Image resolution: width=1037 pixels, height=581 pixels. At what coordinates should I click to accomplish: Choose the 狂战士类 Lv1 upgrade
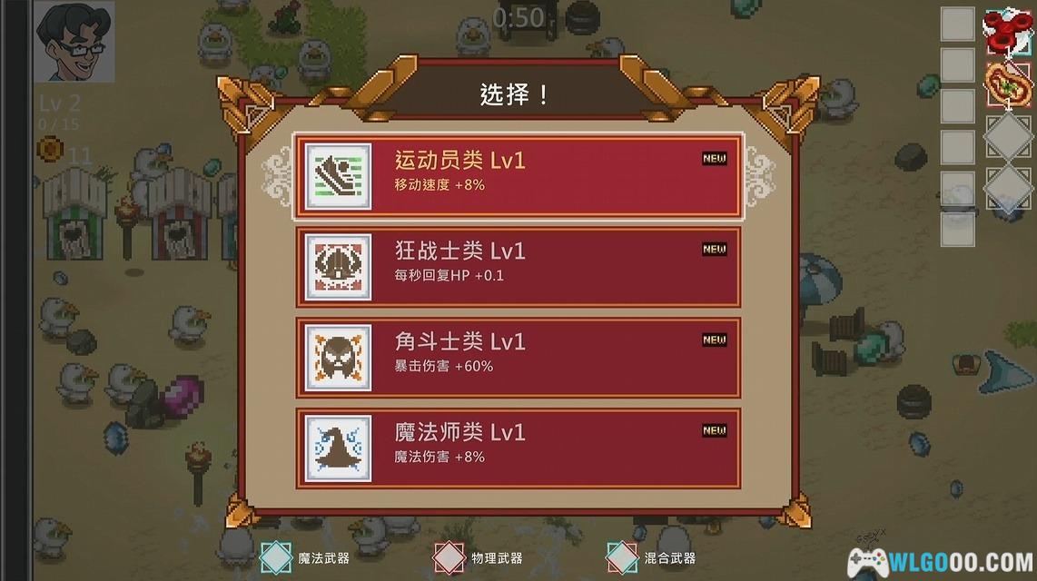[518, 267]
